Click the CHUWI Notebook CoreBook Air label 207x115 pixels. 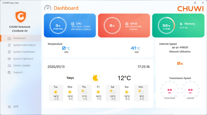tap(20, 29)
